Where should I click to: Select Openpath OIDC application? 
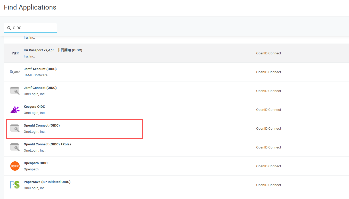point(36,163)
